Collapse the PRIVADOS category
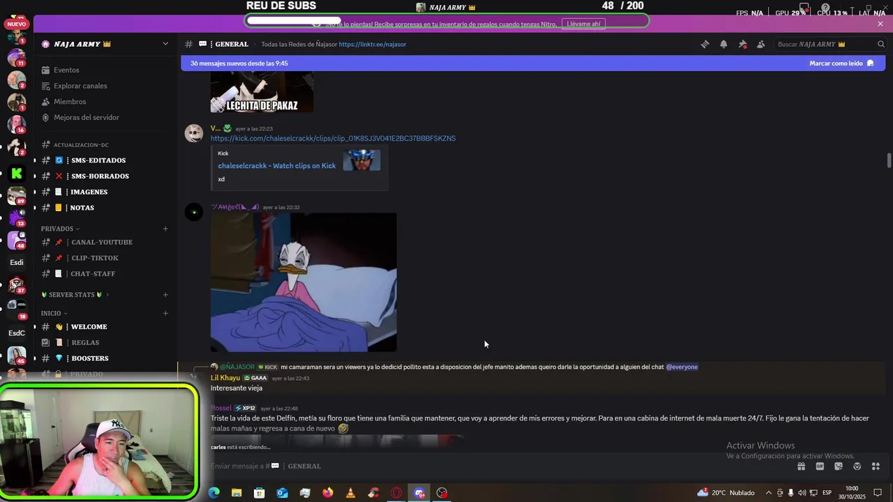The width and height of the screenshot is (893, 502). coord(60,229)
